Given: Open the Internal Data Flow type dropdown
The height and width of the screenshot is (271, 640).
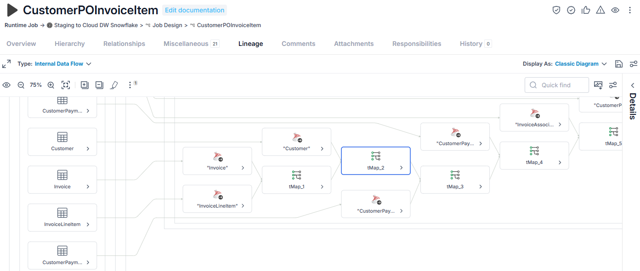Looking at the screenshot, I should click(x=63, y=64).
